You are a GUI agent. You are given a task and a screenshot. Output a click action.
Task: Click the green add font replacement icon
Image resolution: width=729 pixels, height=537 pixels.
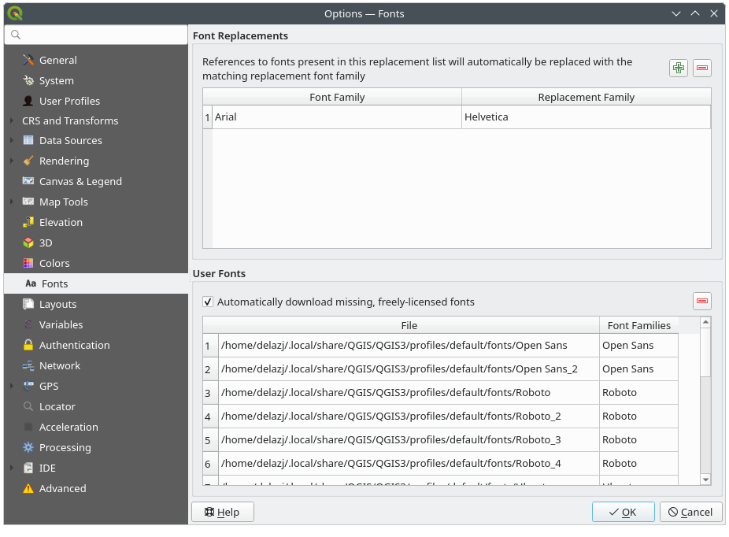[678, 69]
